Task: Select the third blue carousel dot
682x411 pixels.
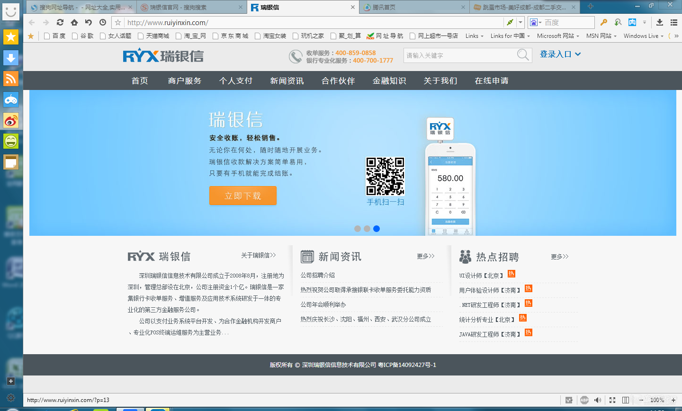Action: [x=377, y=229]
